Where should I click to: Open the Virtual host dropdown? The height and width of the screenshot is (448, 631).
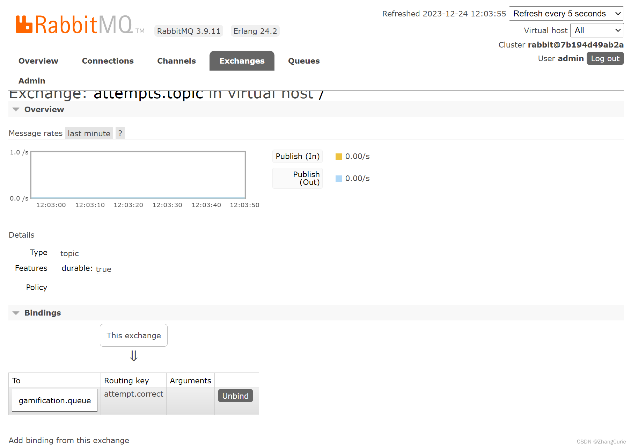pos(597,30)
